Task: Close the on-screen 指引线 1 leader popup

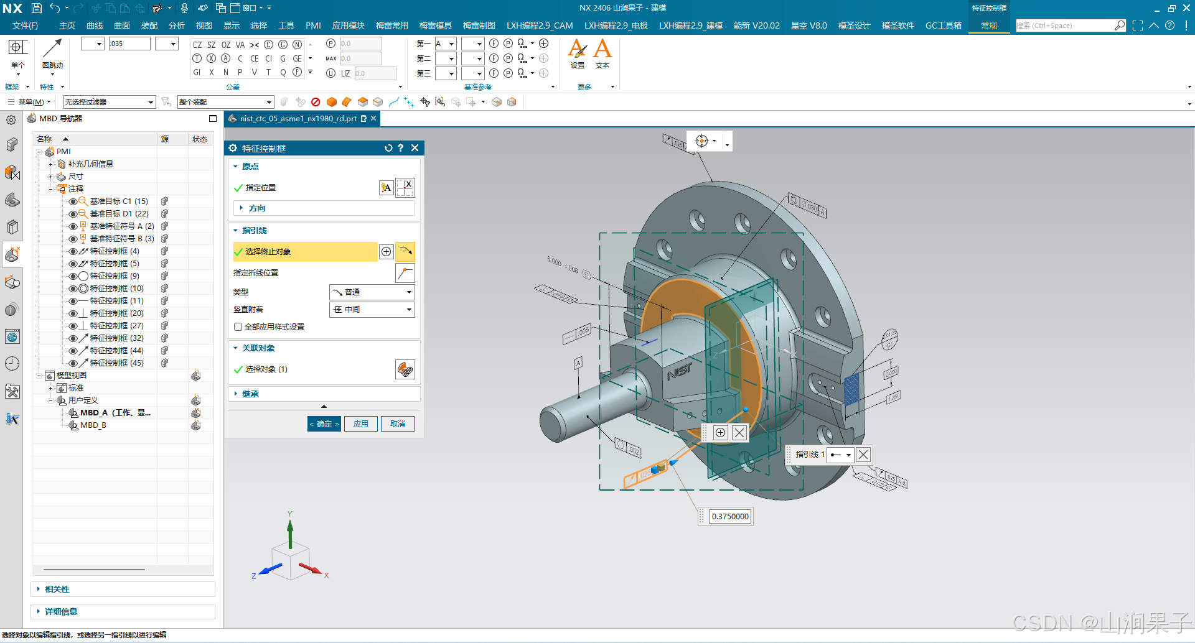Action: pos(863,455)
